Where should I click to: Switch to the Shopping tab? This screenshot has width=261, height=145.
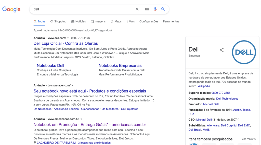(x=58, y=21)
